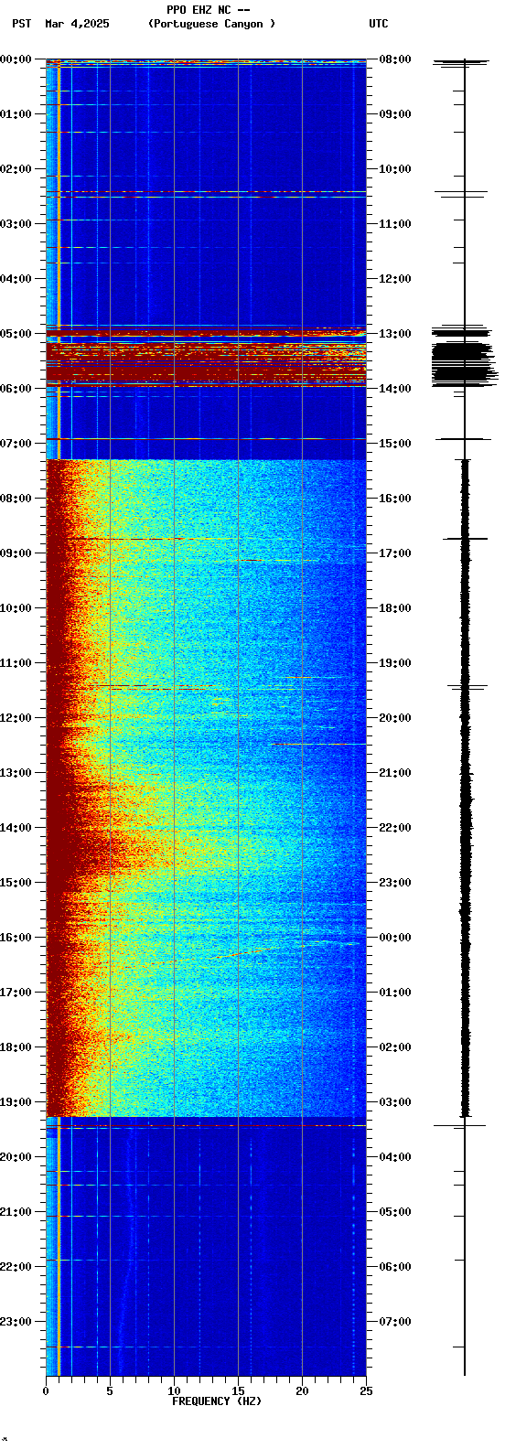Select the '(Portuguese Canyon )' station name
The width and height of the screenshot is (505, 1449).
tap(211, 24)
